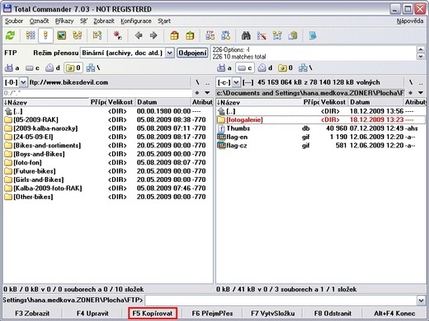The image size is (429, 321).
Task: Click the F5 Kopírovat button
Action: [x=153, y=314]
